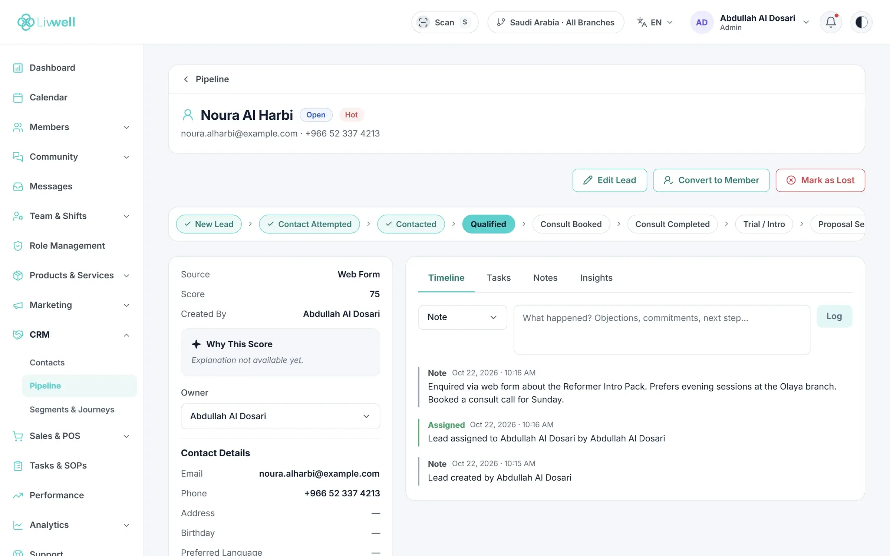
Task: Click the Performance trend icon
Action: pos(18,495)
